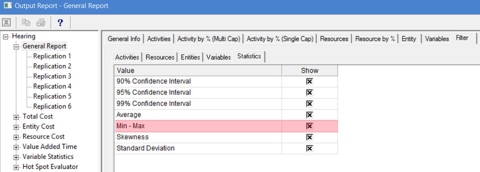
Task: Click the Export to Excel toolbar icon
Action: coord(7,23)
